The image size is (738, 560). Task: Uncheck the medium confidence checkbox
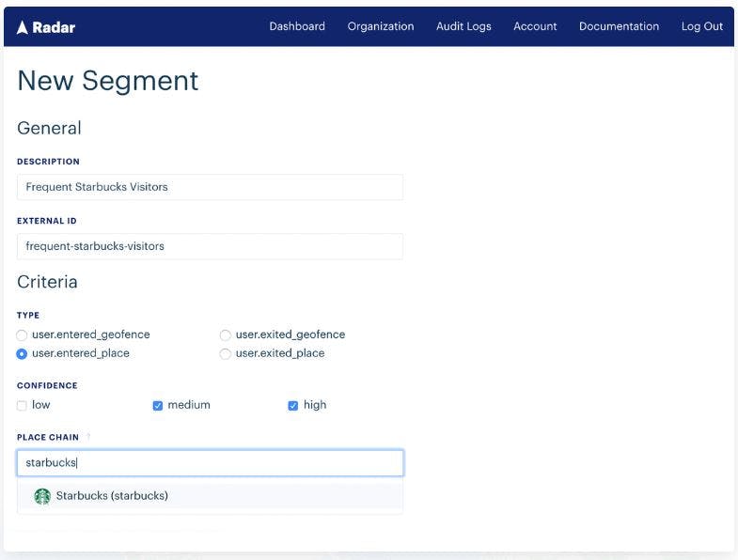tap(158, 406)
